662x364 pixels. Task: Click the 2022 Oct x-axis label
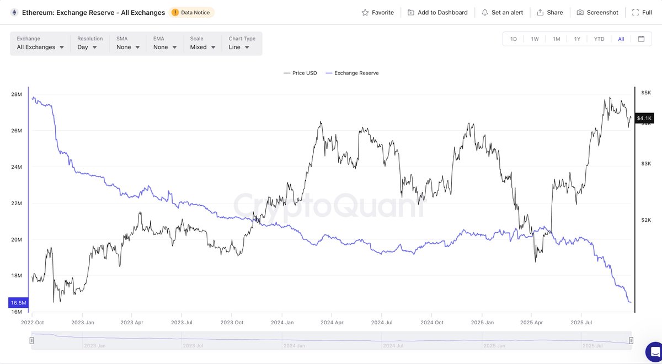click(x=33, y=322)
